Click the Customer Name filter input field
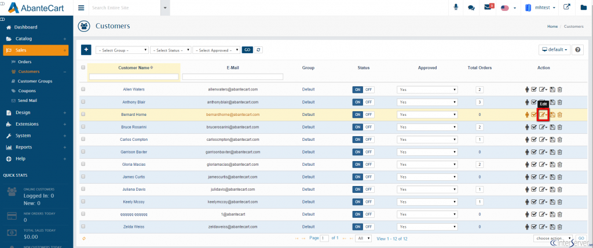 [x=134, y=76]
